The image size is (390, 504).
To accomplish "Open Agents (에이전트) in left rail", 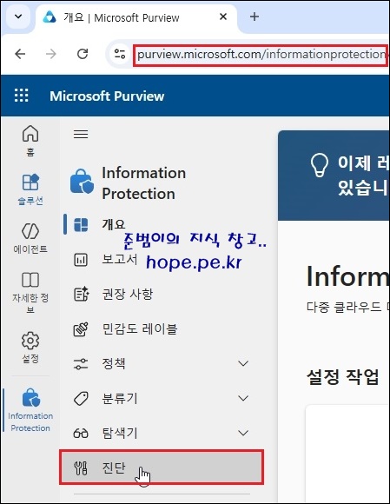I will [x=30, y=238].
